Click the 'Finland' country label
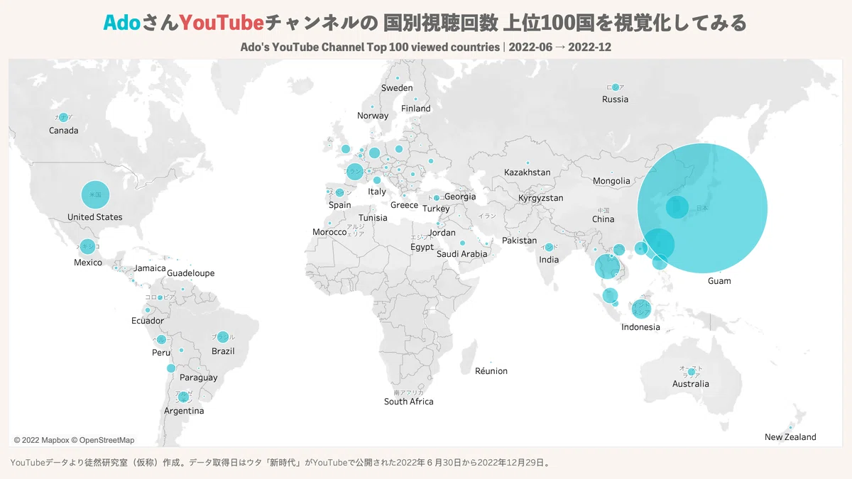The image size is (852, 479). click(x=416, y=109)
